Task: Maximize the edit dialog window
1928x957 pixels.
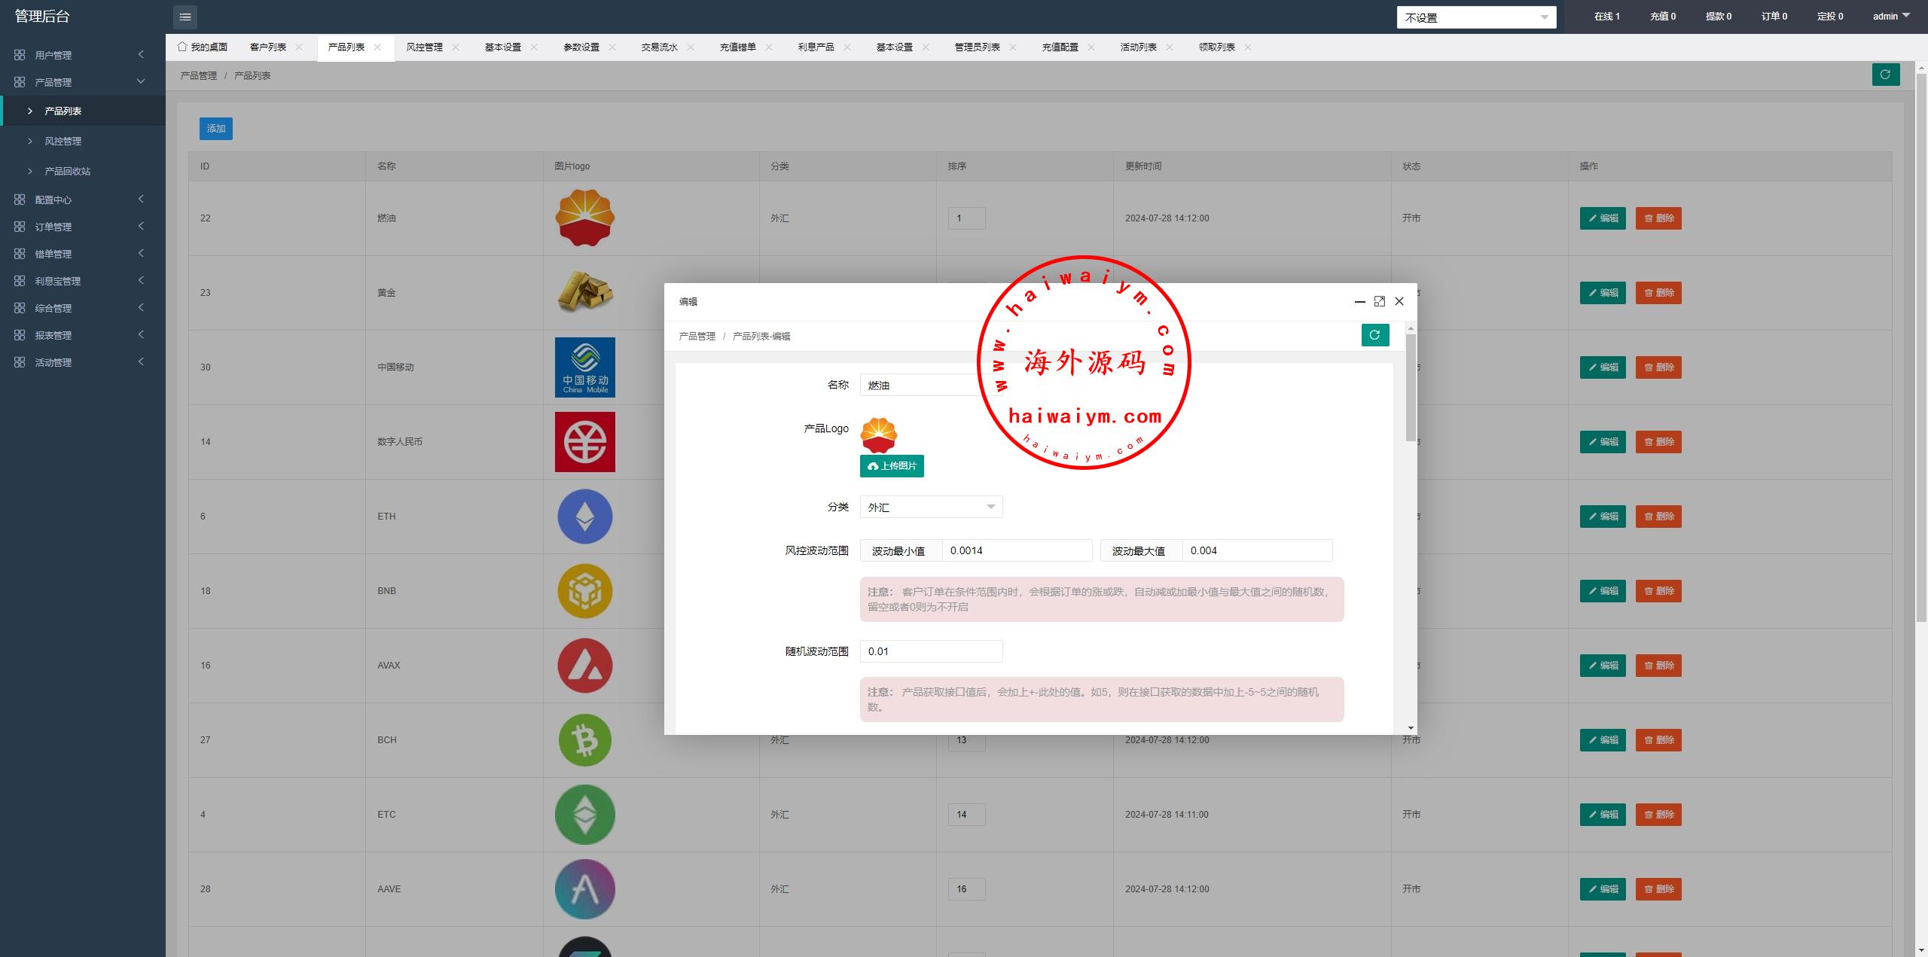Action: pyautogui.click(x=1379, y=301)
